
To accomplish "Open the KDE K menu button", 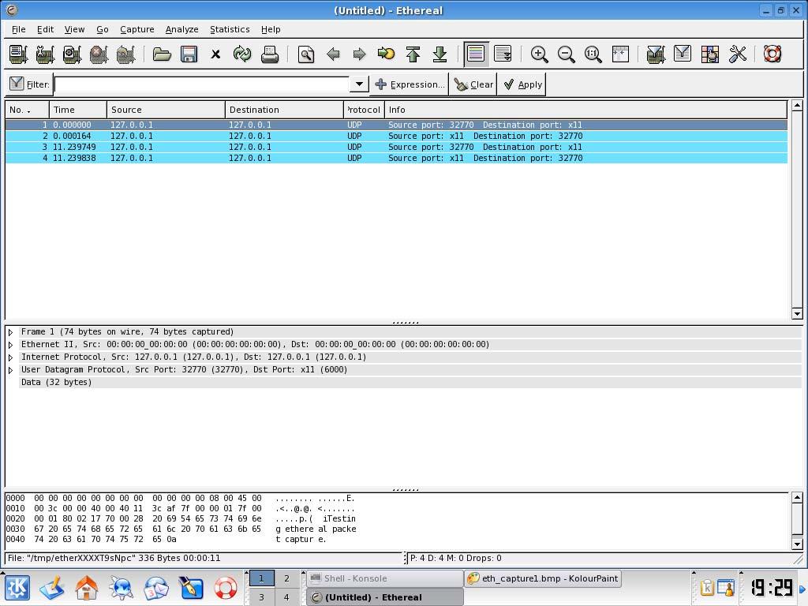I will [17, 588].
